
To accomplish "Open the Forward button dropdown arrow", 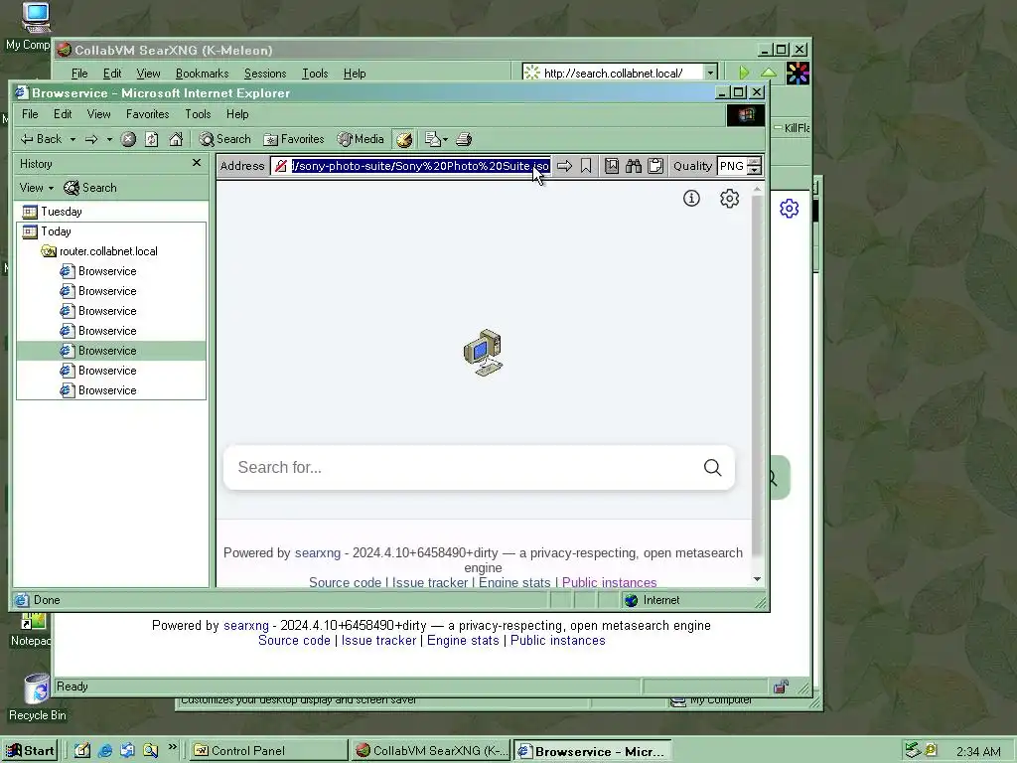I will coord(109,139).
